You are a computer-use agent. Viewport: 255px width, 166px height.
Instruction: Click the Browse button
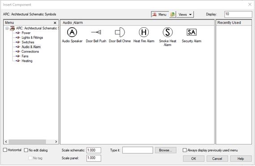(x=165, y=150)
